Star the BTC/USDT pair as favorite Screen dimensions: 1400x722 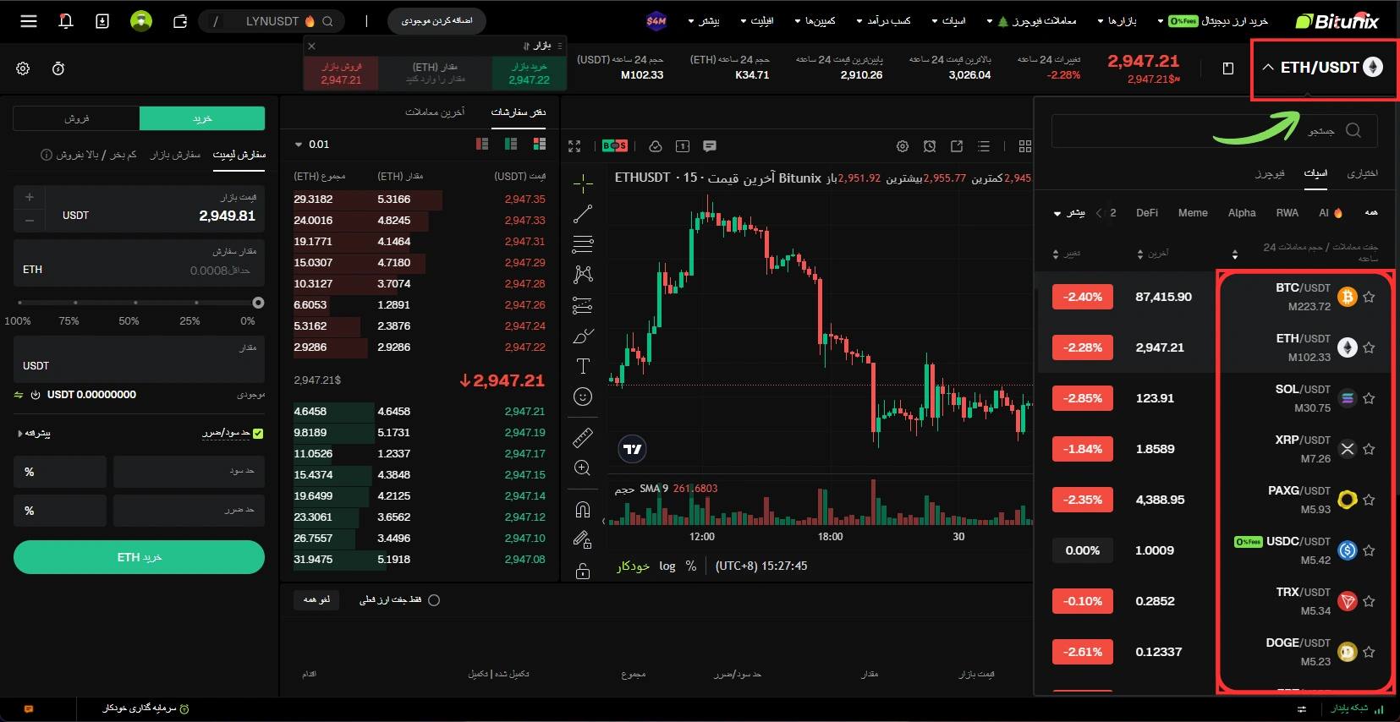pos(1369,297)
